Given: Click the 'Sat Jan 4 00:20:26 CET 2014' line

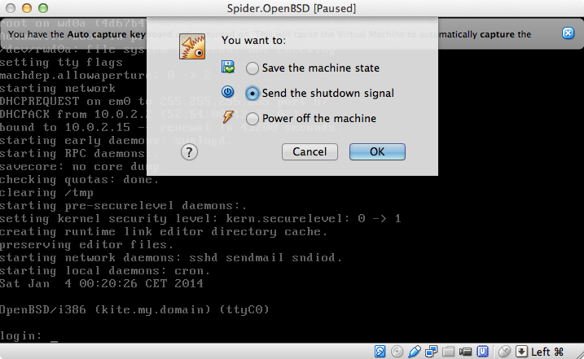Looking at the screenshot, I should pos(102,284).
